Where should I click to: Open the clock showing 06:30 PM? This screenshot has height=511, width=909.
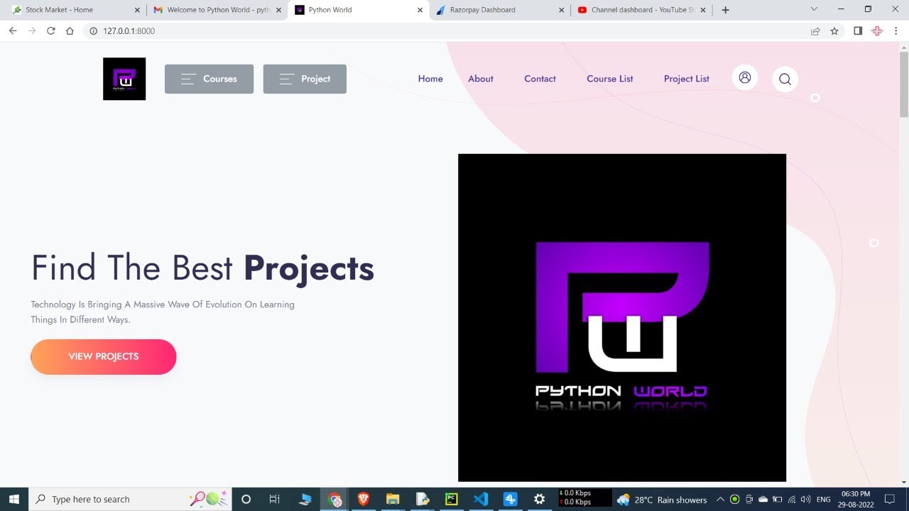856,499
